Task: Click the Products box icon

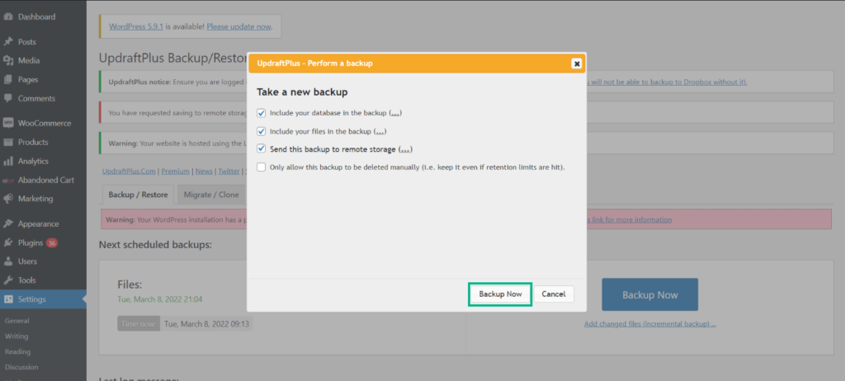Action: [8, 143]
